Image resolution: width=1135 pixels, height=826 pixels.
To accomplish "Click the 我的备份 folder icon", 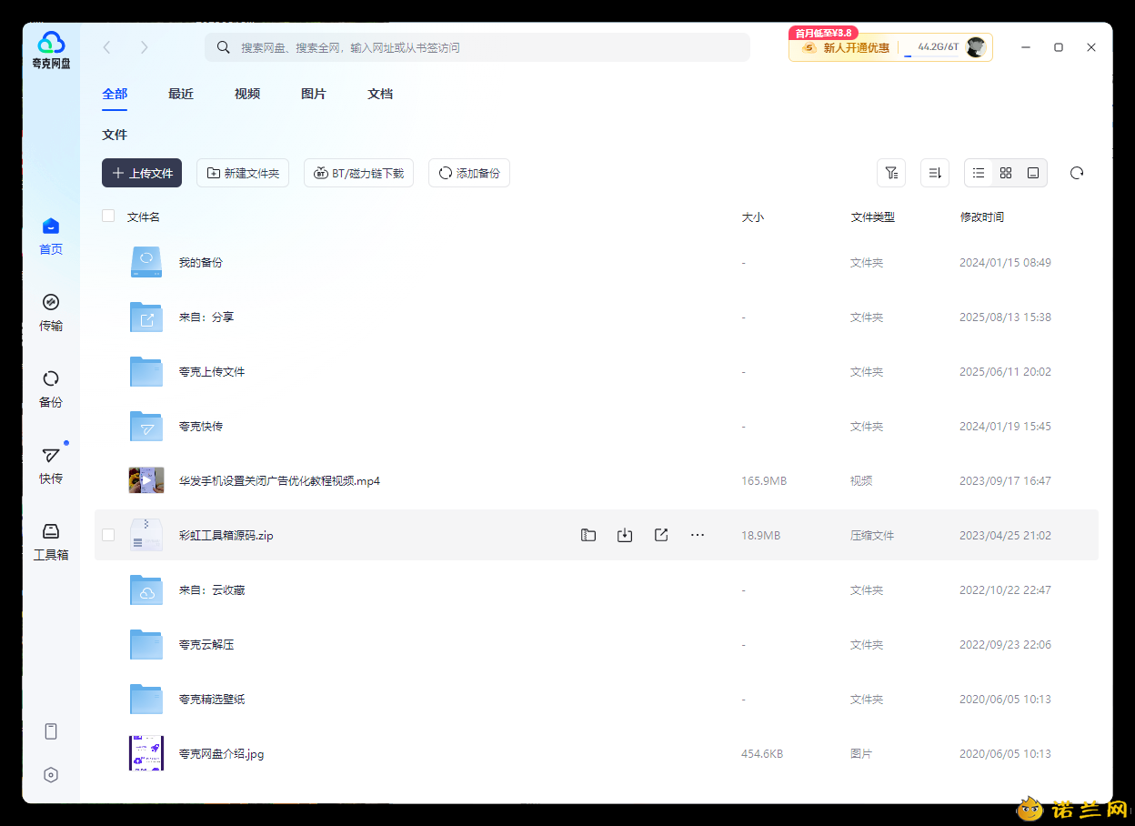I will tap(146, 262).
